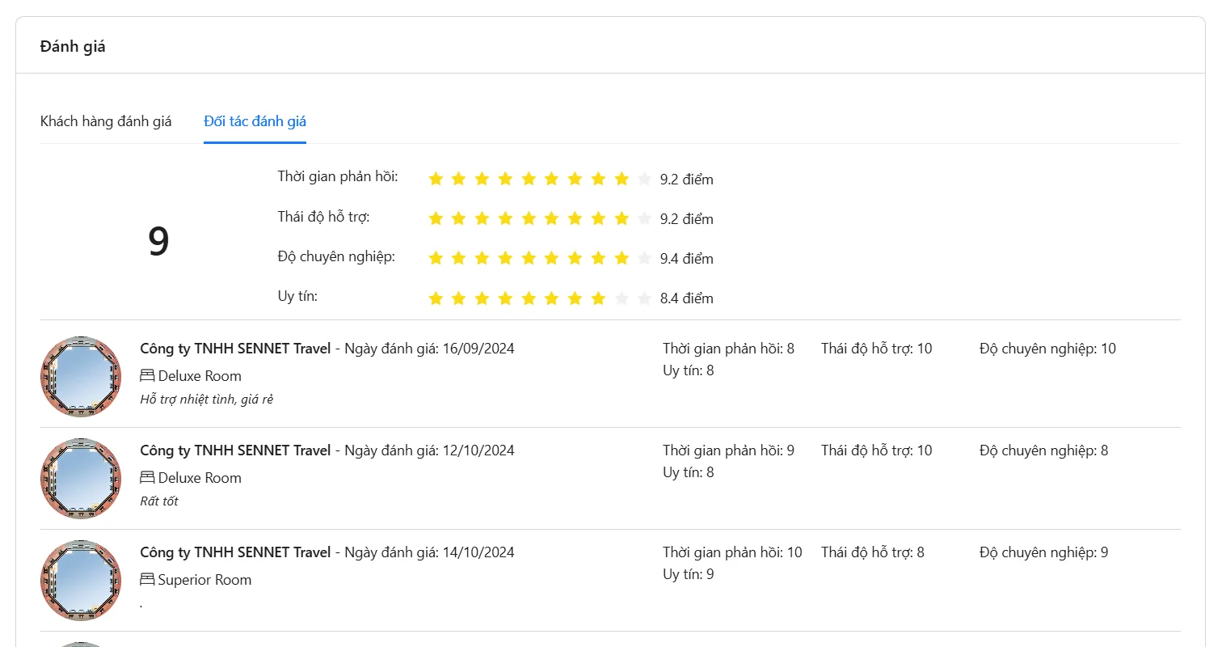The height and width of the screenshot is (647, 1222).
Task: Click last gray star in Thái độ hỗ trợ row
Action: point(644,218)
